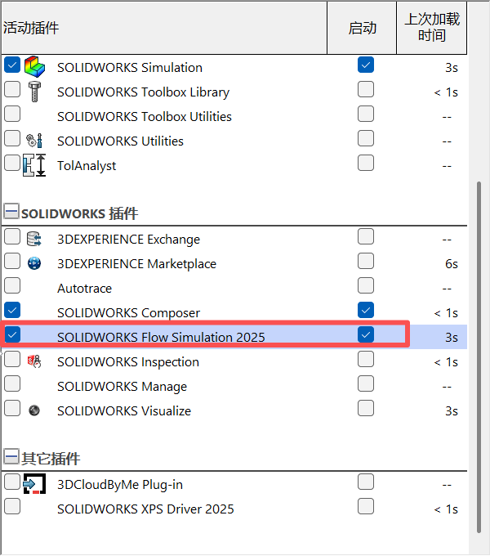The height and width of the screenshot is (556, 490).
Task: Check startup box for Toolbox Utilities
Action: [366, 114]
